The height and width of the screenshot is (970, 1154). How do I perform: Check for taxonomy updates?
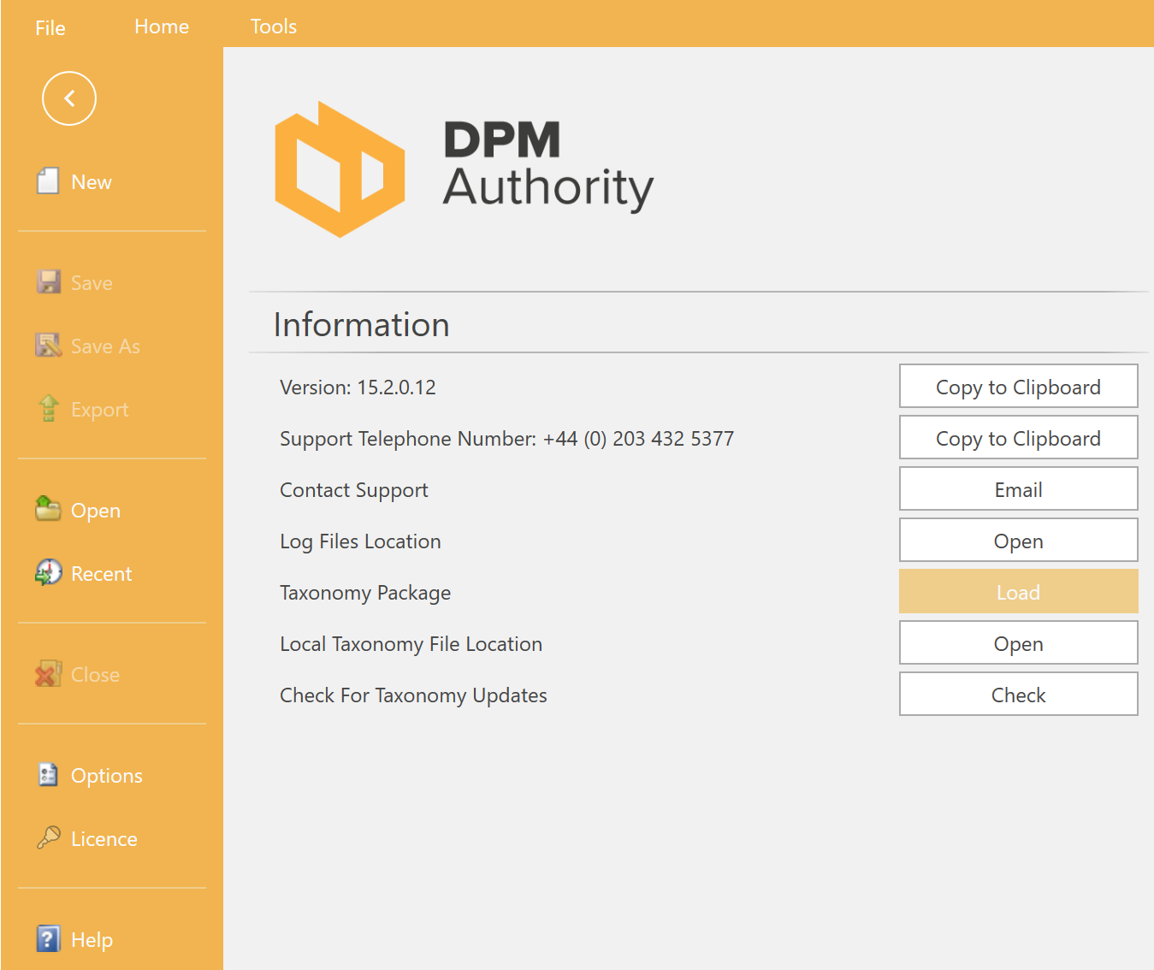pyautogui.click(x=1018, y=695)
